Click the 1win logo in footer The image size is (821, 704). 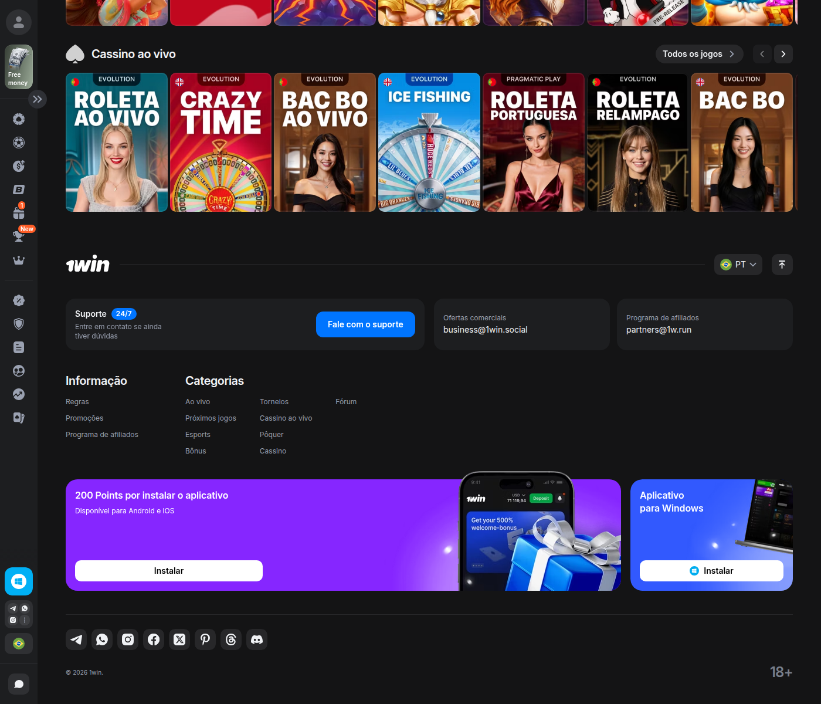click(88, 265)
